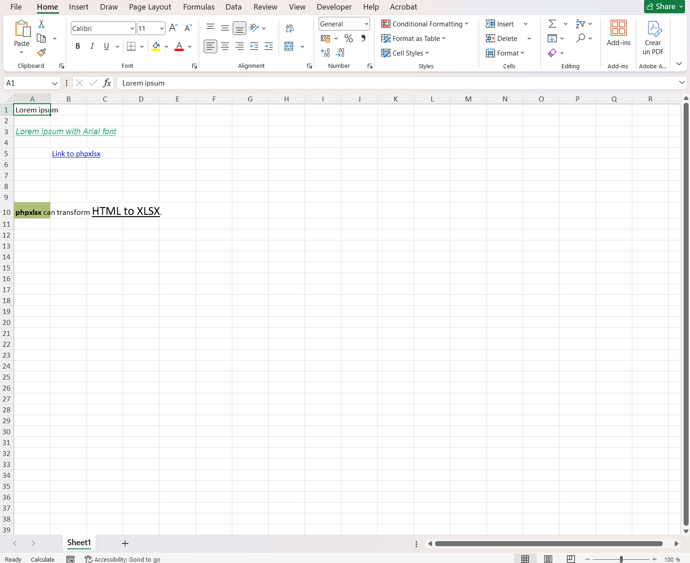Click the AutoSum sigma icon
This screenshot has height=563, width=690.
(x=552, y=24)
